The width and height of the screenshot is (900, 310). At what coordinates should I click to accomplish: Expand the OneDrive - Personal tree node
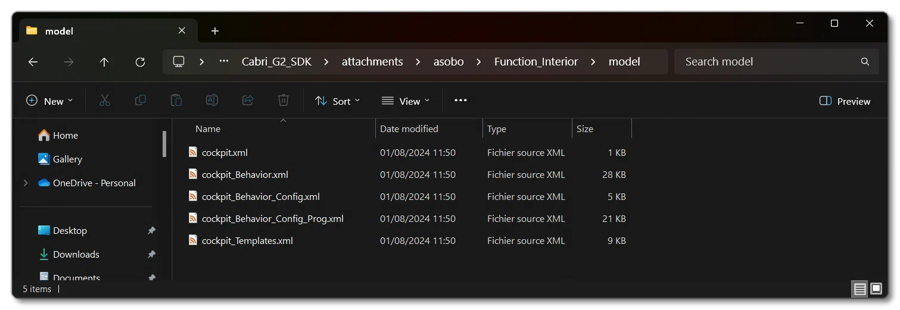(x=26, y=183)
